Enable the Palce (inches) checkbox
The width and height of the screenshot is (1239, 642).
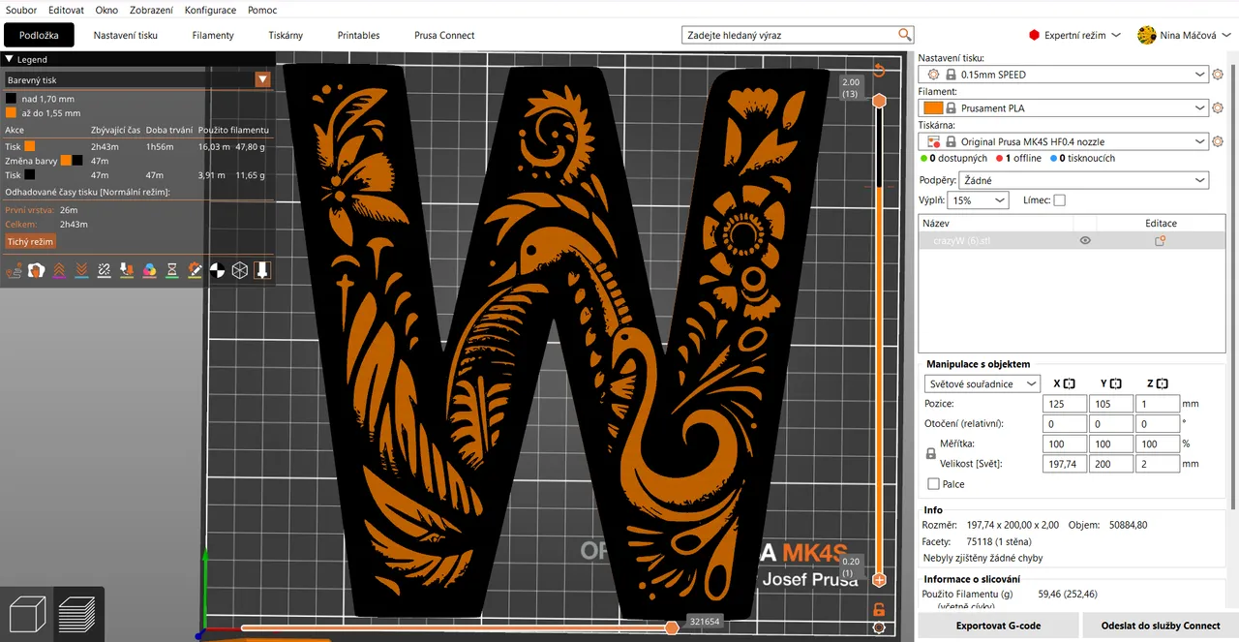tap(933, 484)
